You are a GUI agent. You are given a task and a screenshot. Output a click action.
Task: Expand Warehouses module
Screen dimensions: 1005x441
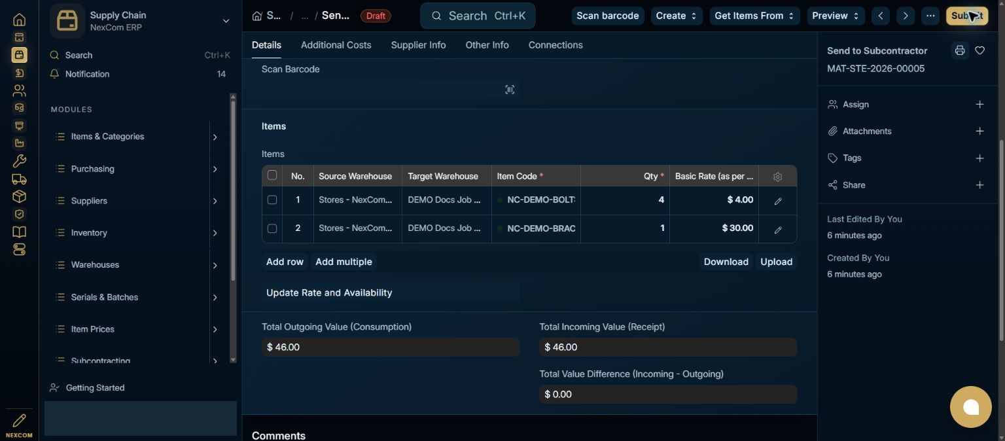coord(215,265)
